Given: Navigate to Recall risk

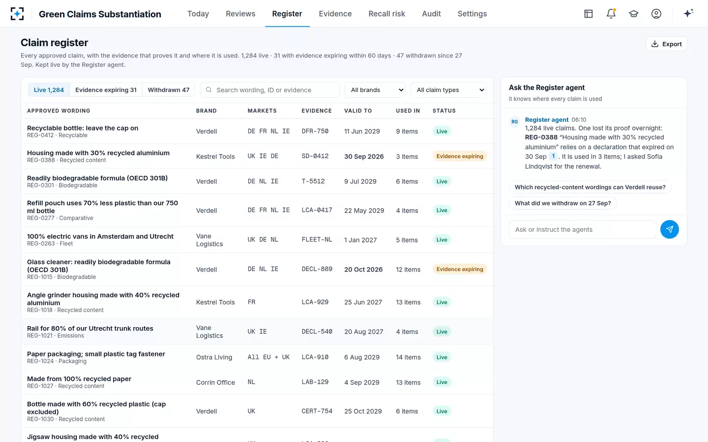Looking at the screenshot, I should (x=387, y=14).
